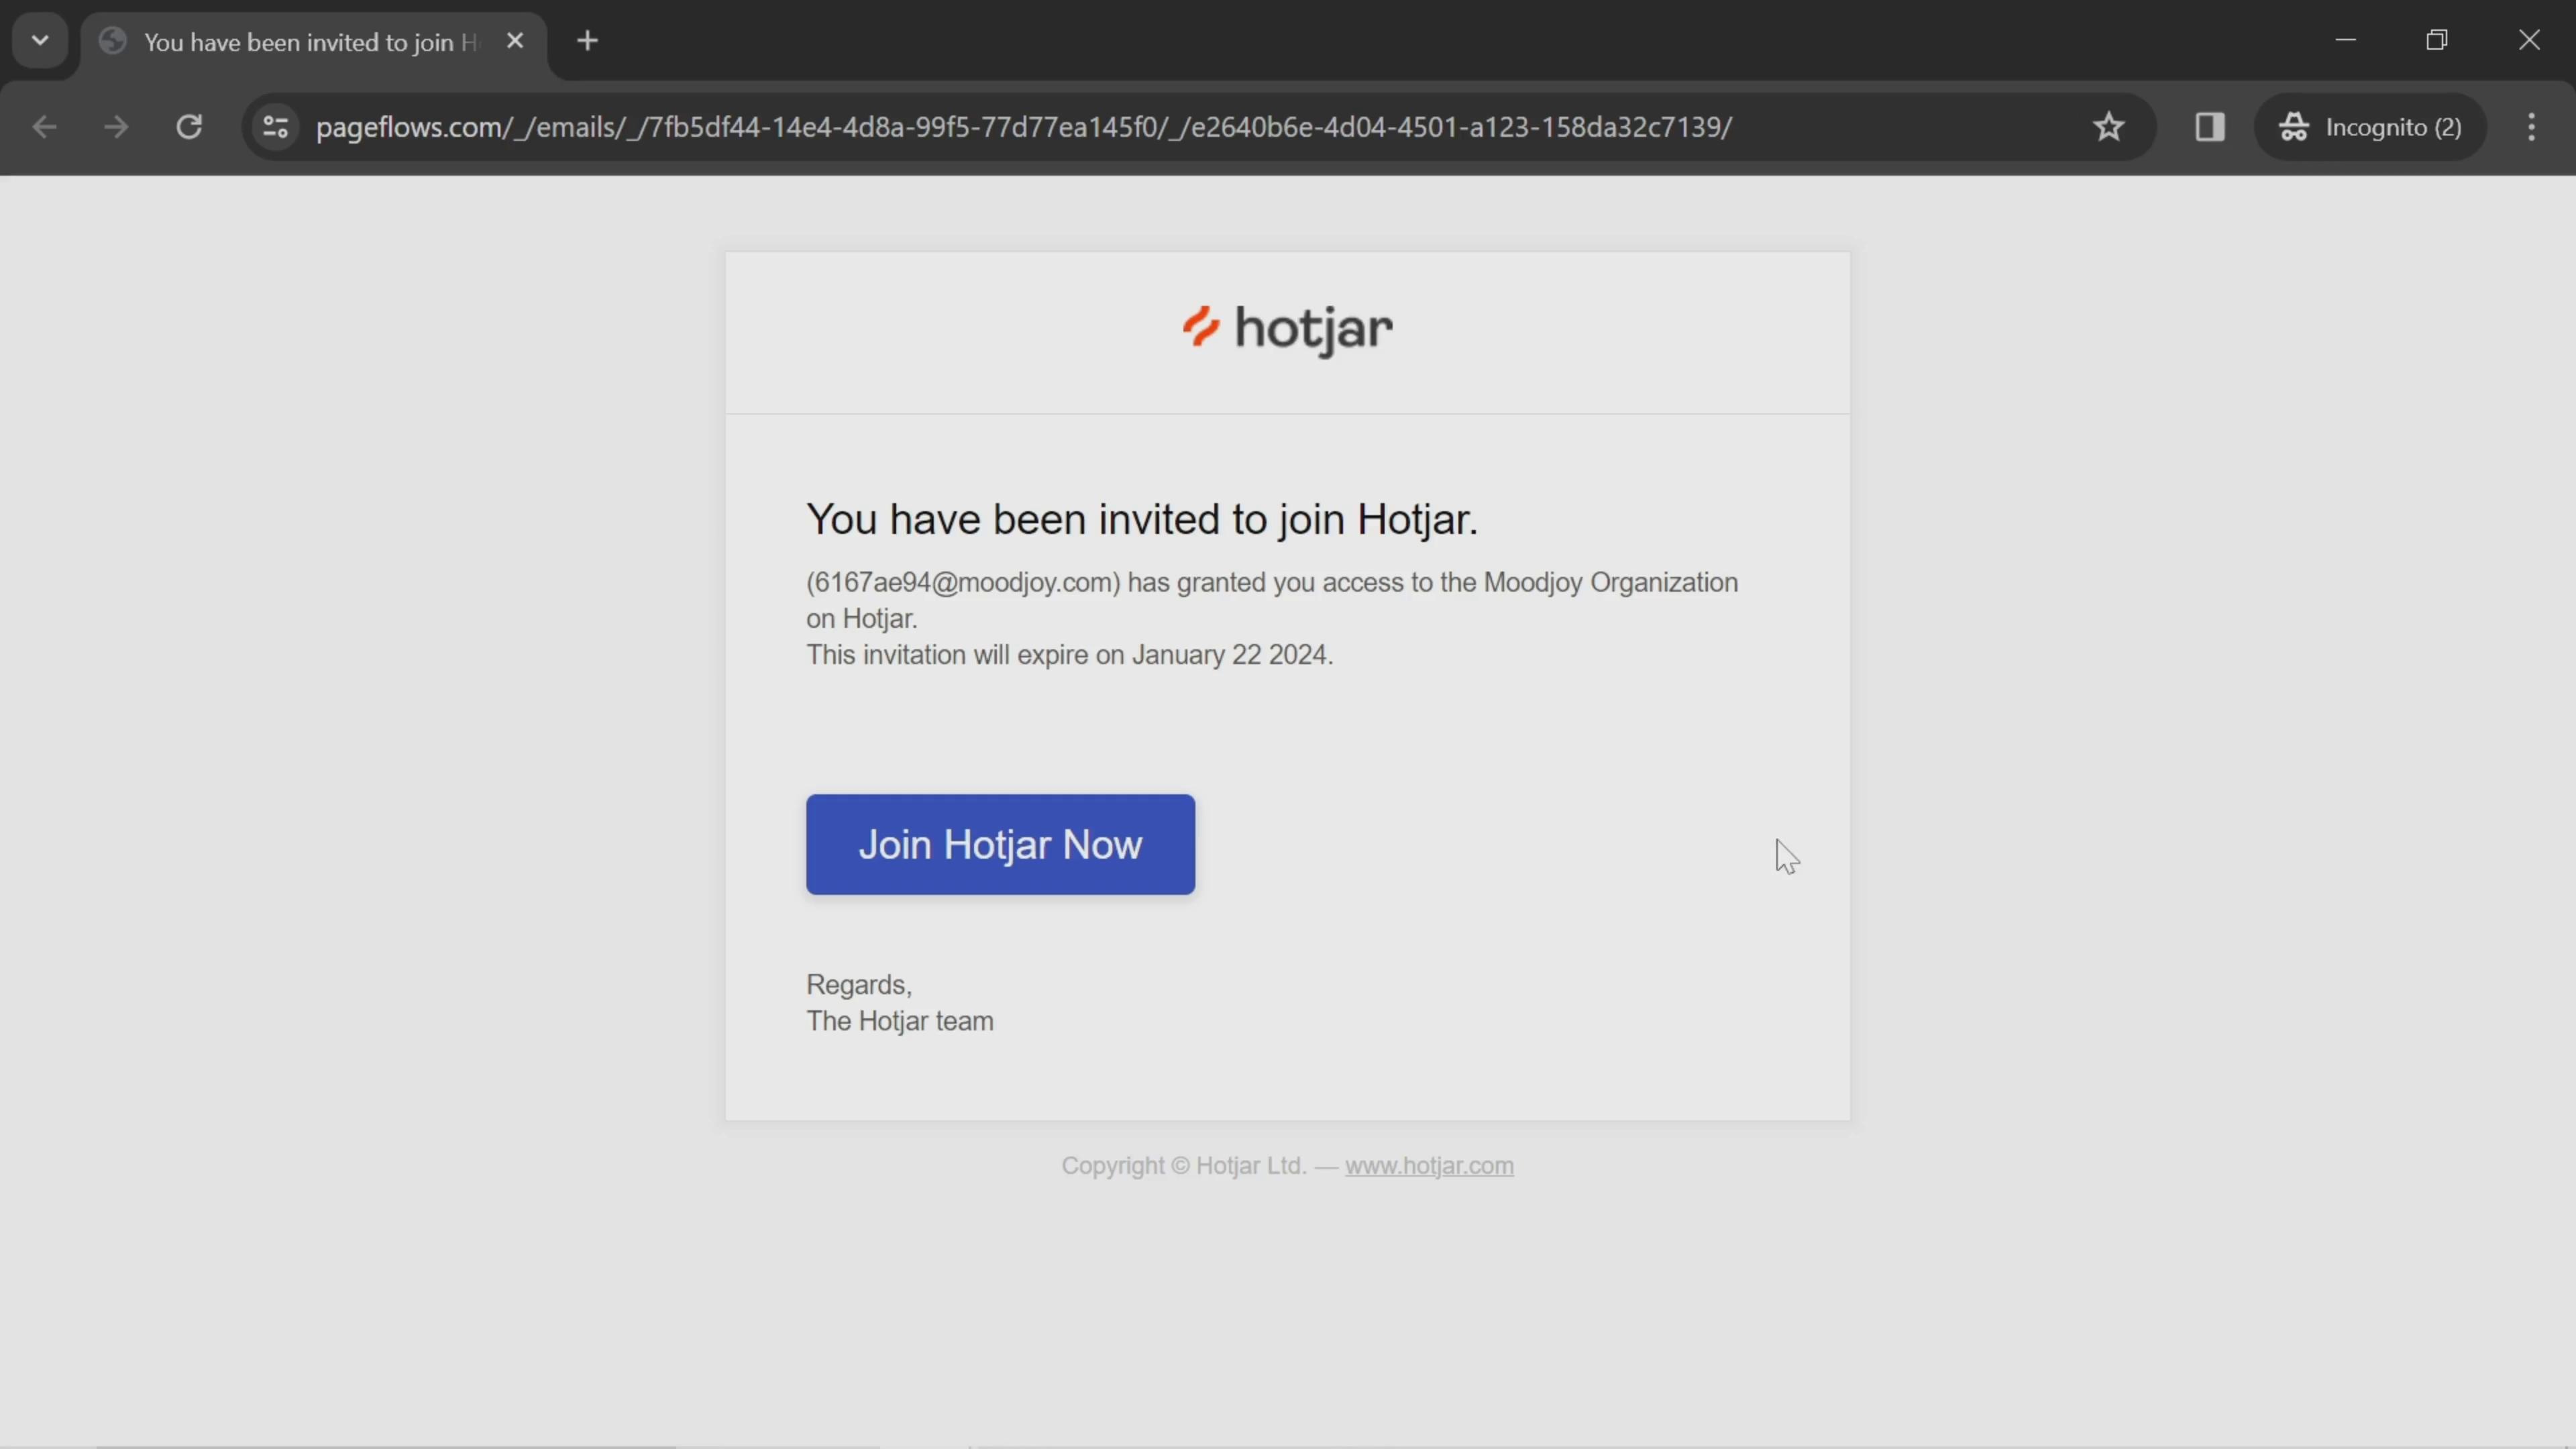2576x1449 pixels.
Task: Click the Join Hotjar Now button
Action: (x=1000, y=844)
